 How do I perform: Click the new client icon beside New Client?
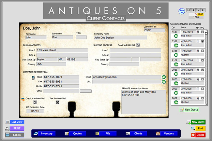[189, 122]
